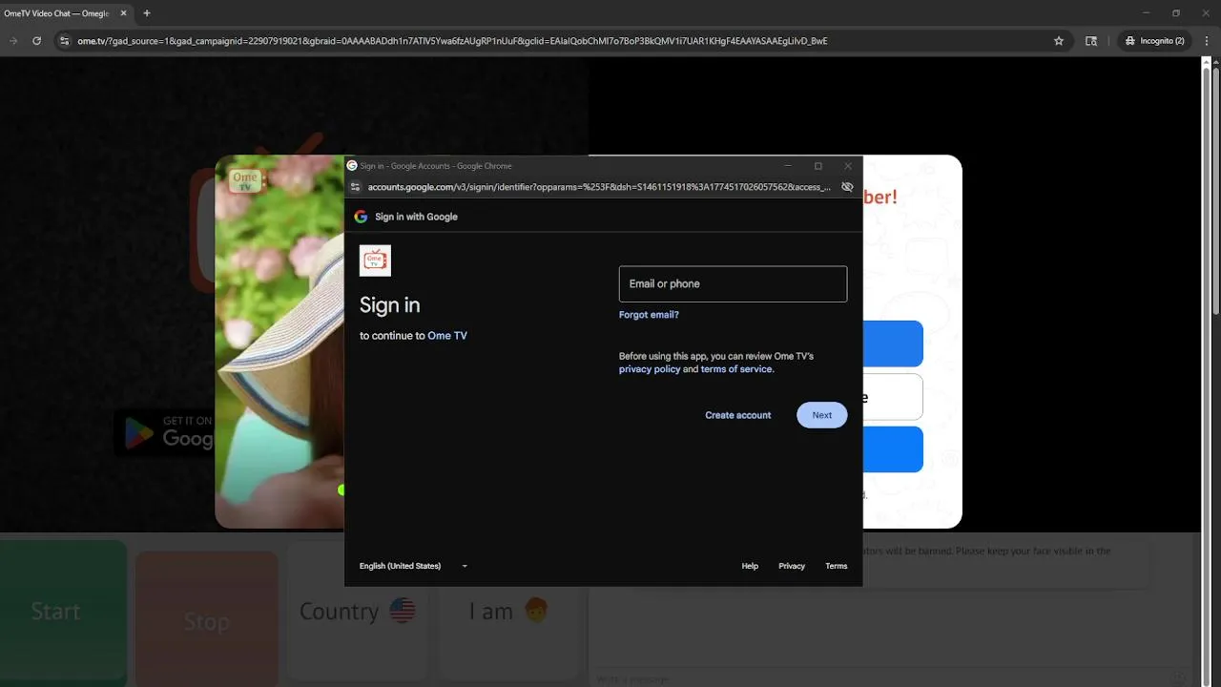The width and height of the screenshot is (1221, 687).
Task: Open a new tab with plus icon
Action: tap(146, 13)
